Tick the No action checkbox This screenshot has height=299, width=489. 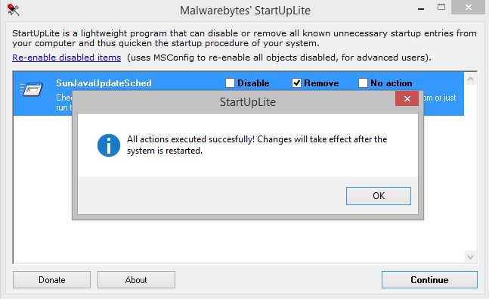(x=363, y=83)
